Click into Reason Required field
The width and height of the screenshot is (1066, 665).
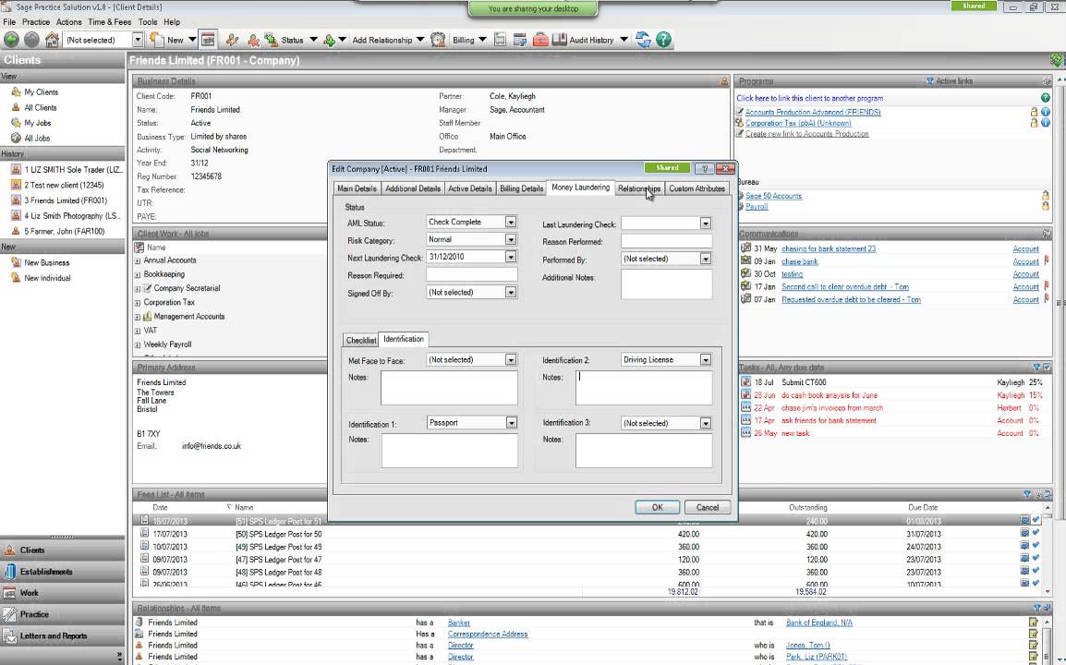coord(472,274)
